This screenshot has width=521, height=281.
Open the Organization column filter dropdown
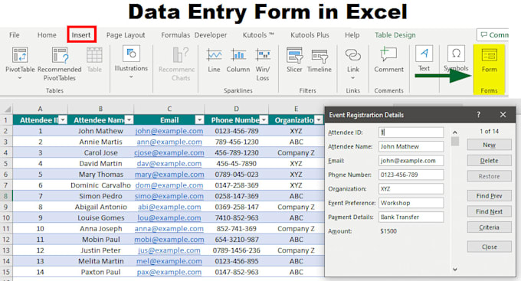[319, 120]
